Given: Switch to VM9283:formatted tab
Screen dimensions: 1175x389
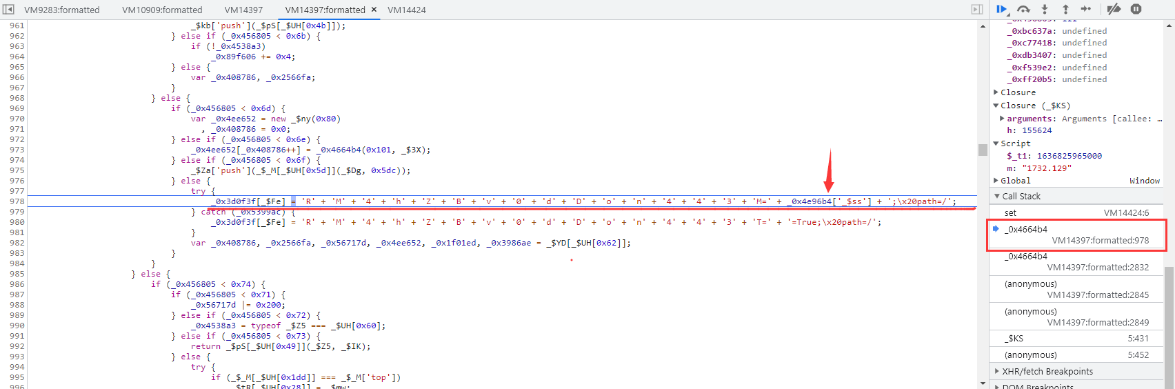Looking at the screenshot, I should tap(62, 10).
